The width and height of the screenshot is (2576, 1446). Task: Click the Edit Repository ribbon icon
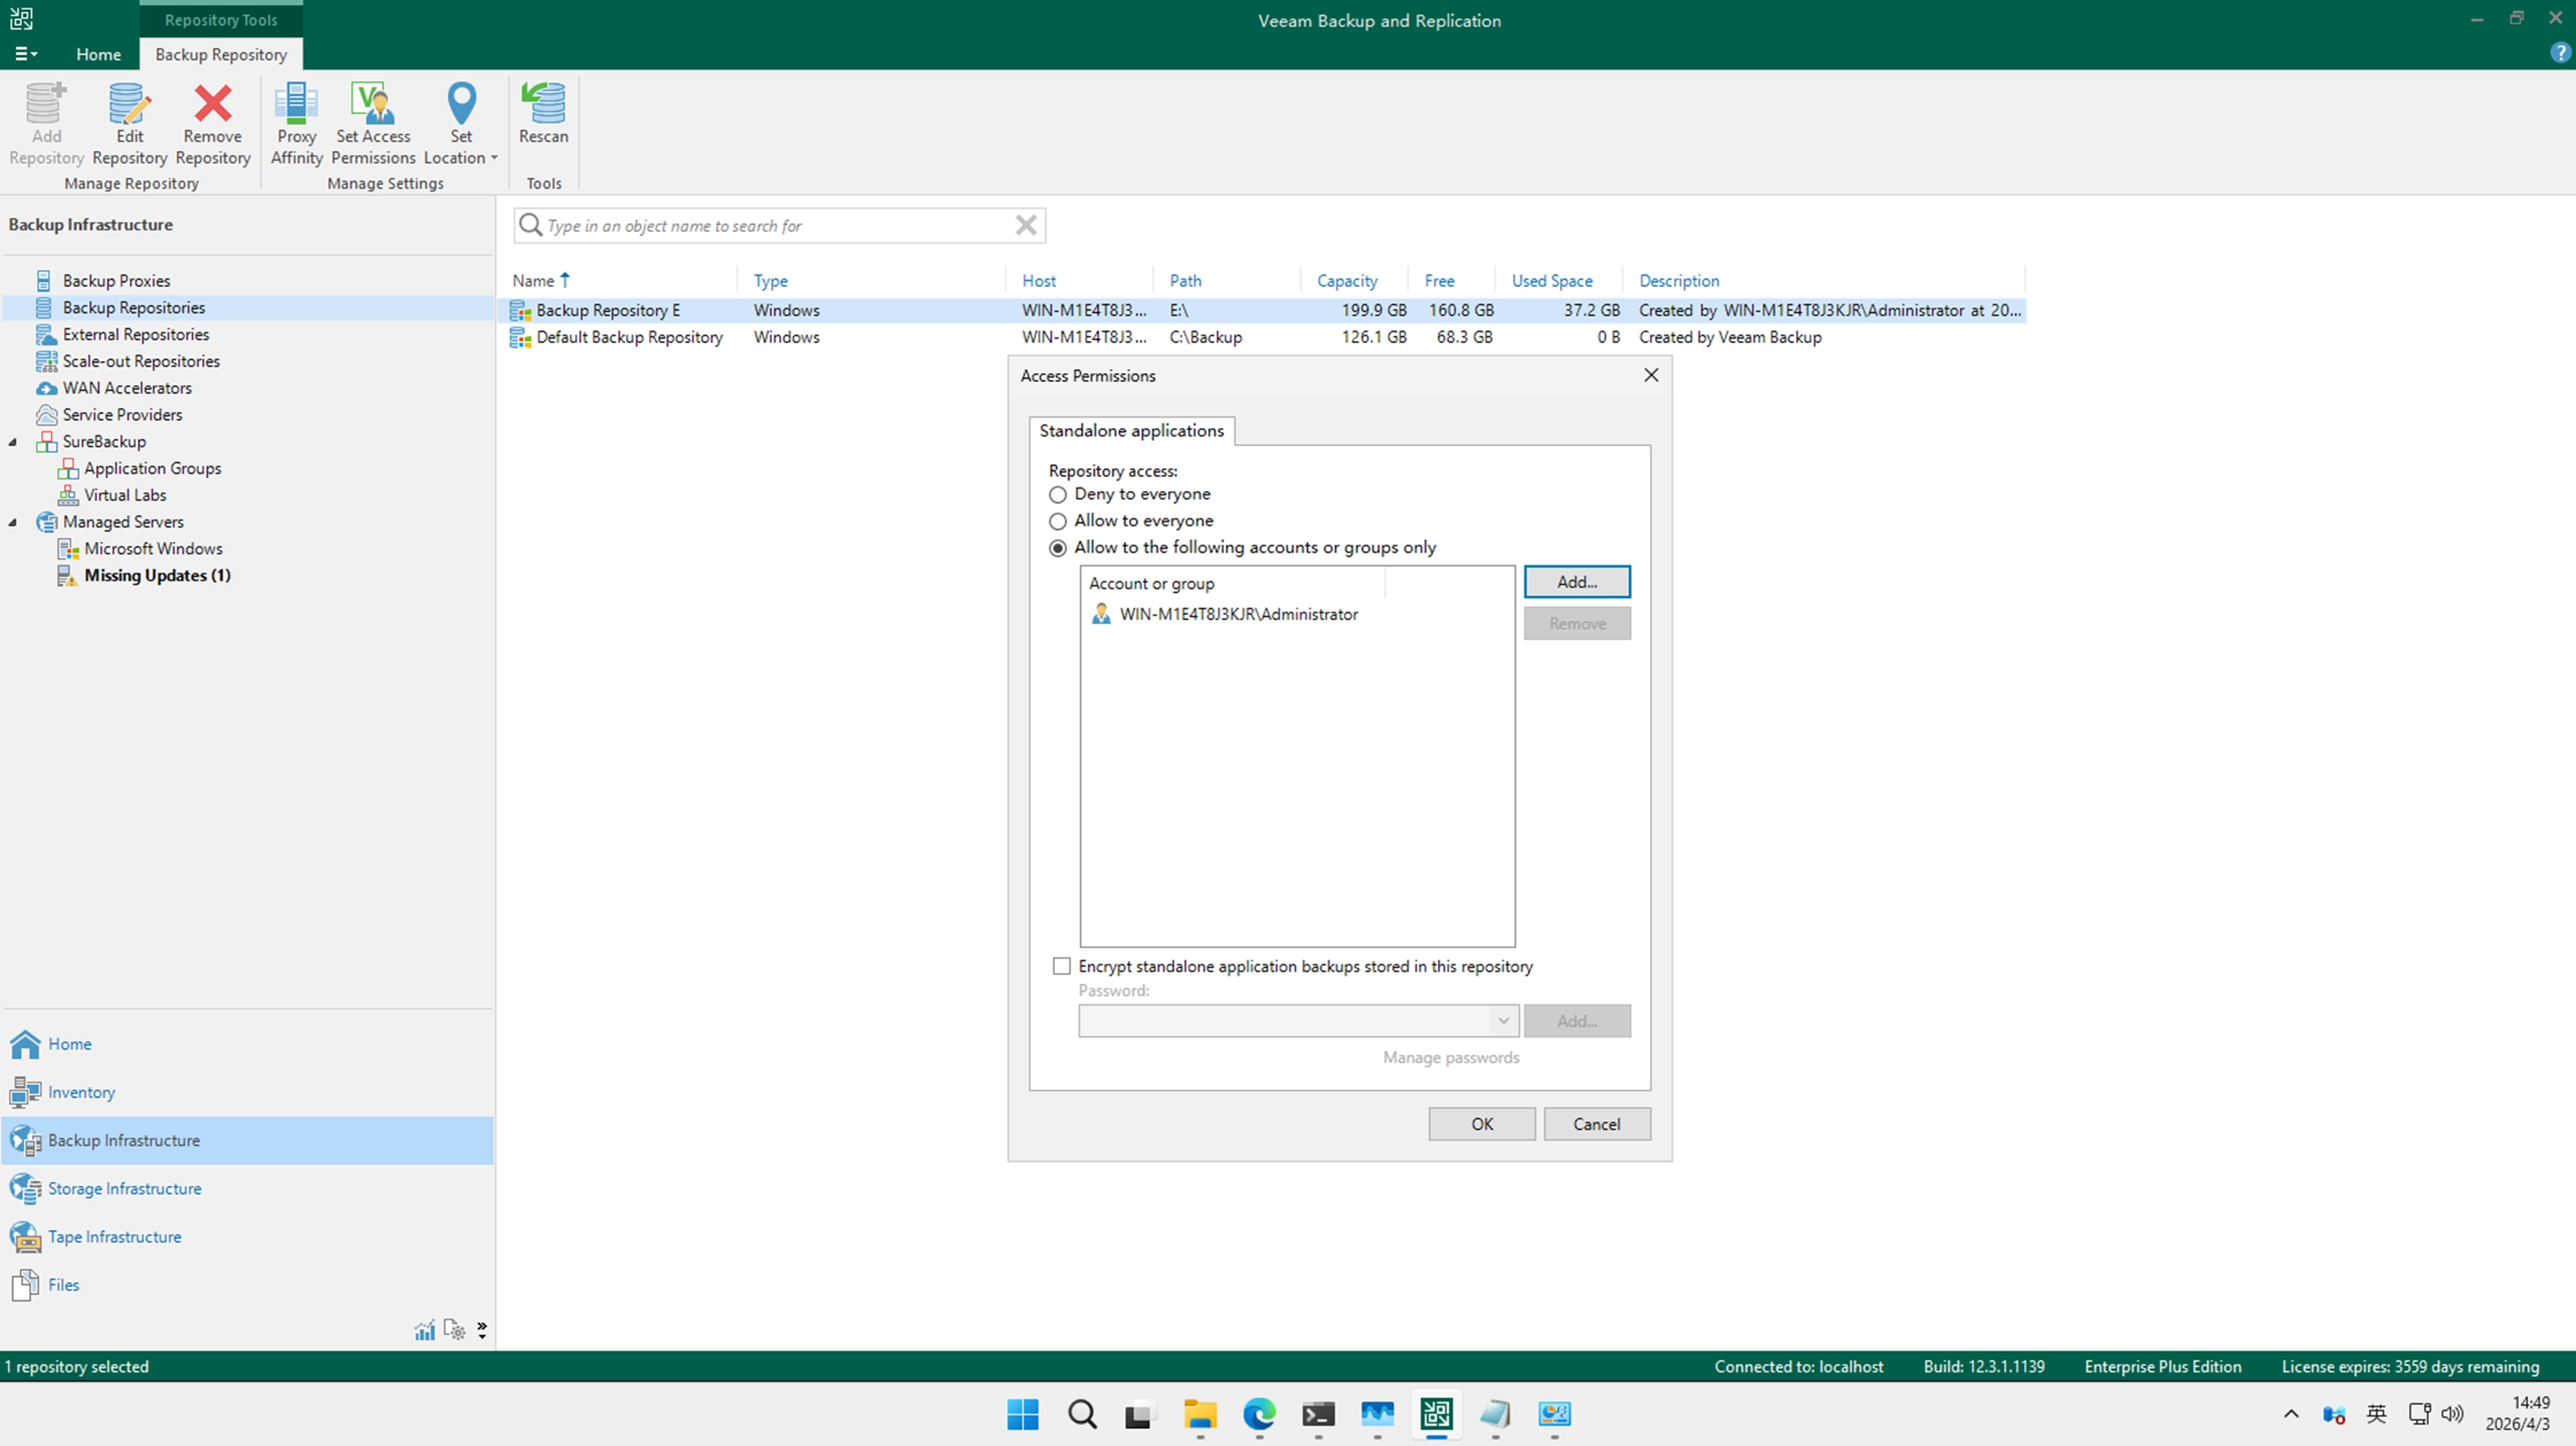click(x=129, y=124)
